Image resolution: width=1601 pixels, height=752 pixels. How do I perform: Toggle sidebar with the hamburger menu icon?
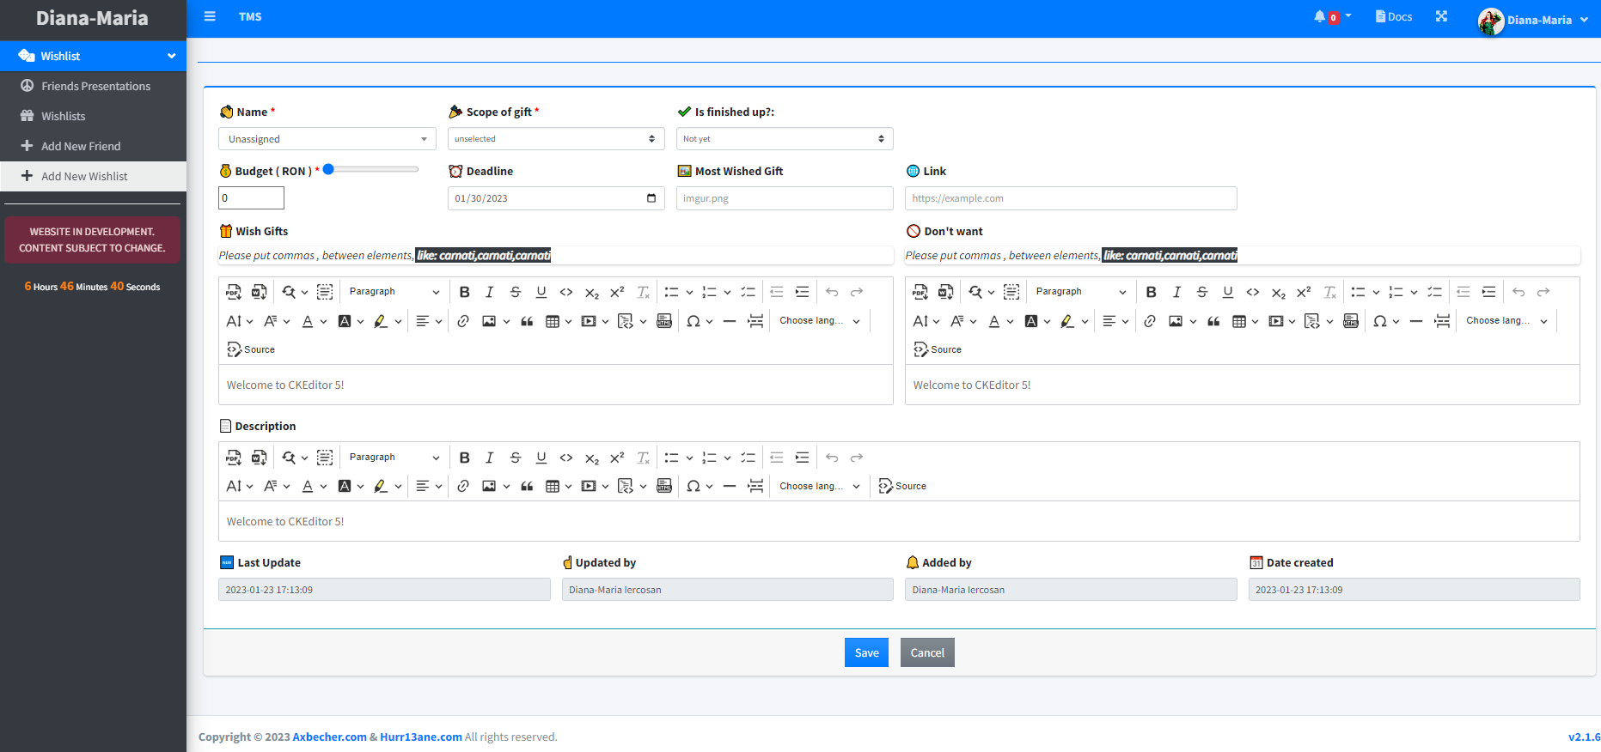(210, 17)
